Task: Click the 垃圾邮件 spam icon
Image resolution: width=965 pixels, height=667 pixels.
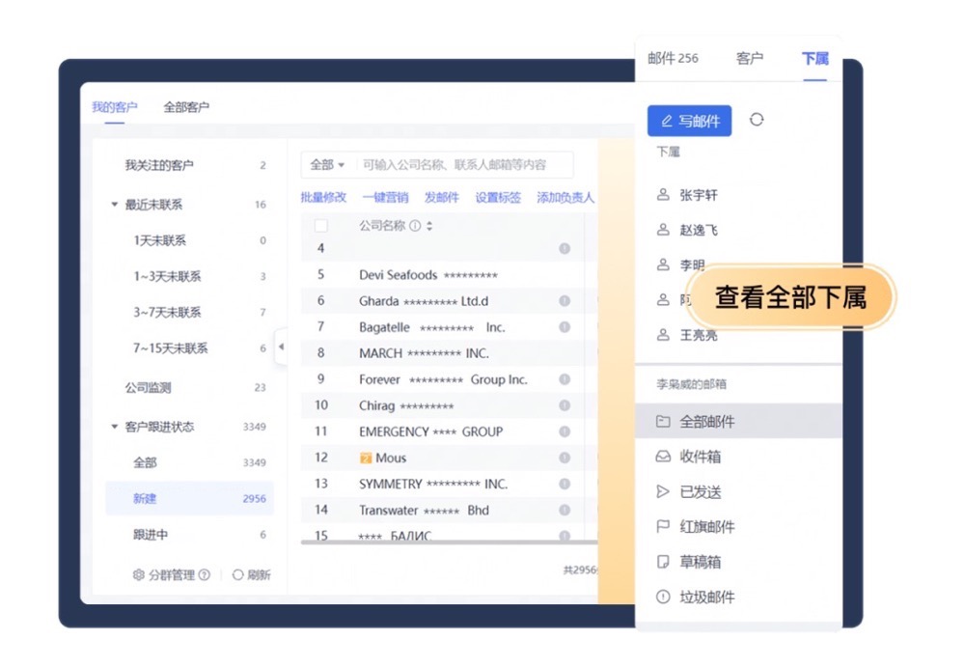Action: click(663, 597)
